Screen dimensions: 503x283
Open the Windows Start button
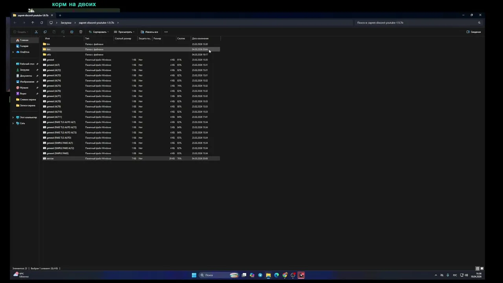(194, 275)
